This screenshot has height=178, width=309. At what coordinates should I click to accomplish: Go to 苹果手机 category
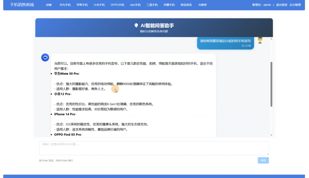tap(82, 5)
